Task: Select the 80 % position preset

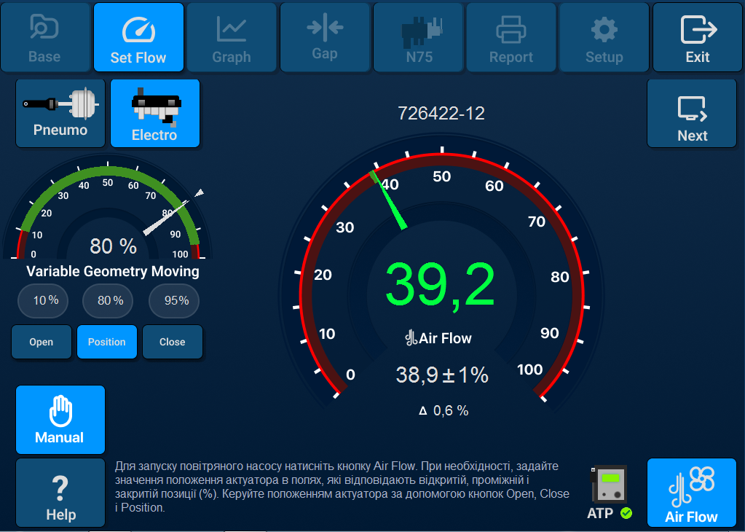Action: (107, 300)
